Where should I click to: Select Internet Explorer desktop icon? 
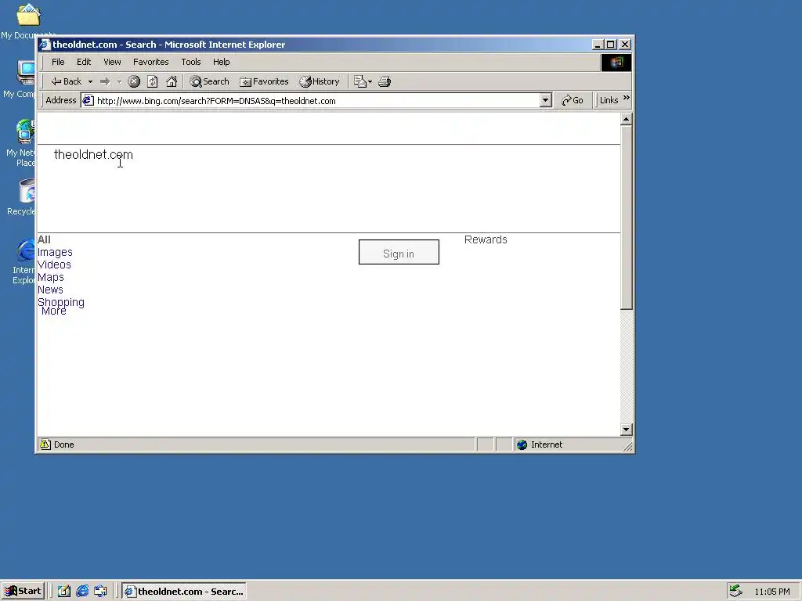[24, 261]
